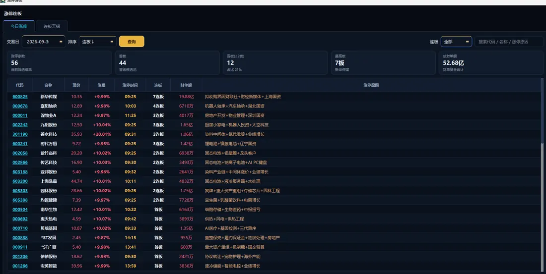Click reason text 固态电池+液冷服务器+水处理

pyautogui.click(x=232, y=181)
